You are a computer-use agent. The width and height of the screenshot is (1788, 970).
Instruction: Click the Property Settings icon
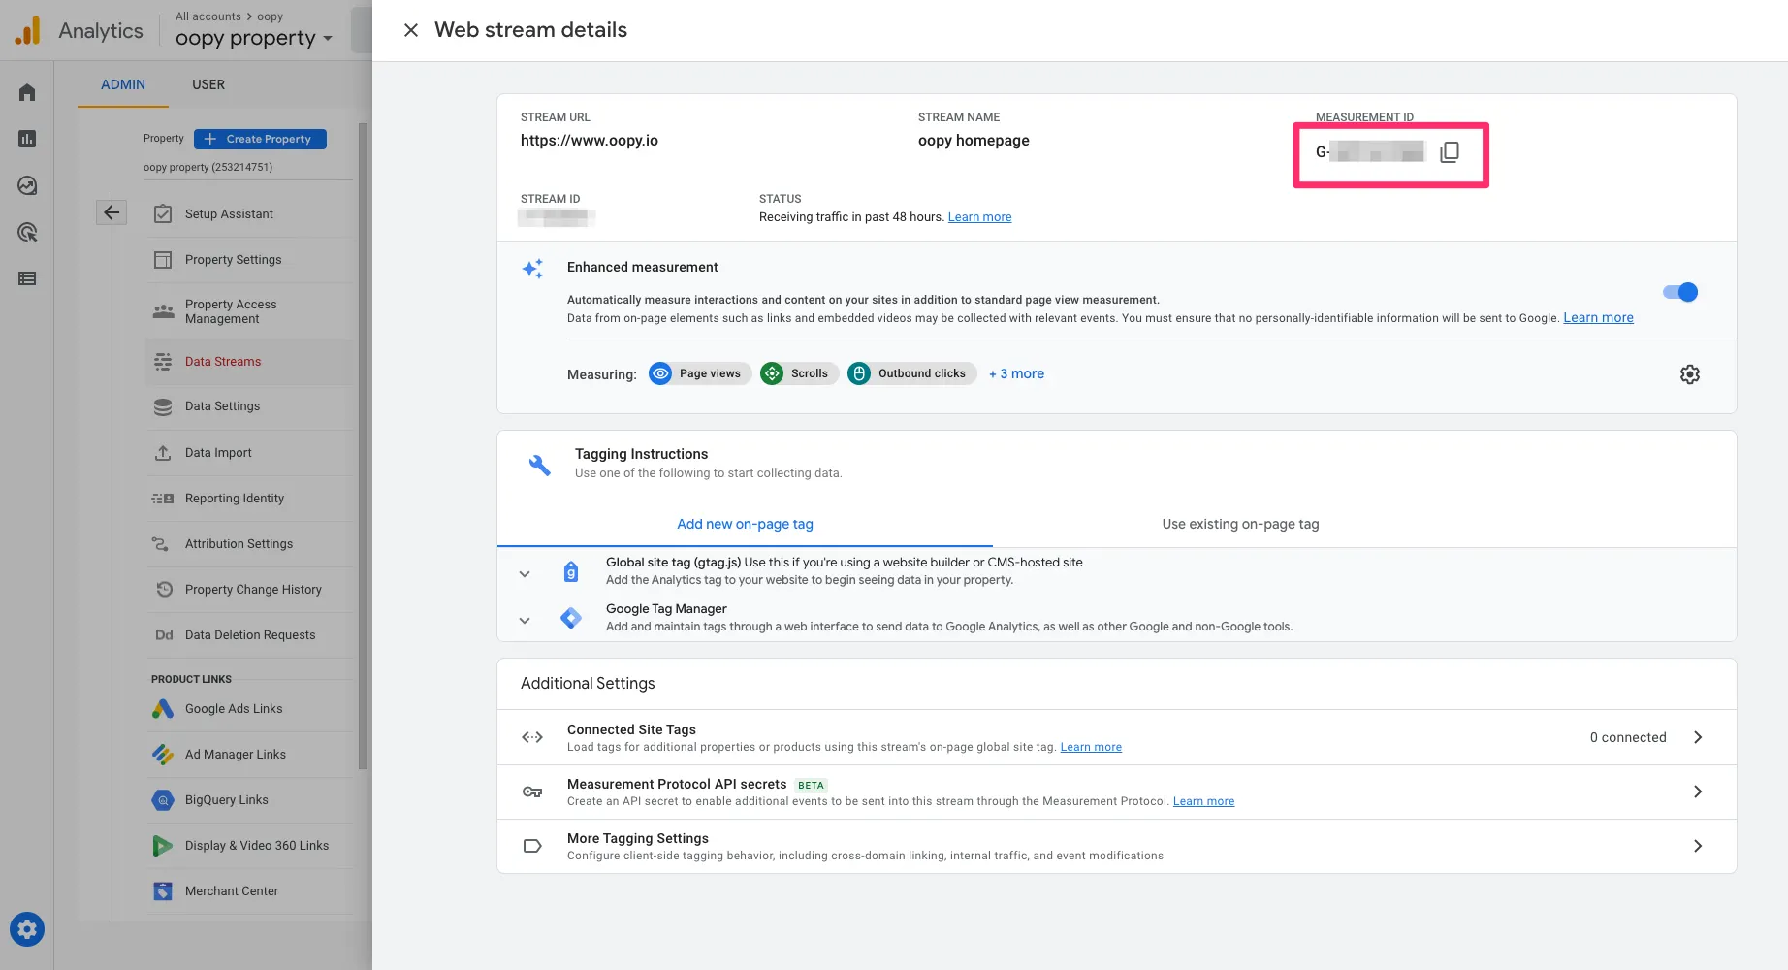163,259
